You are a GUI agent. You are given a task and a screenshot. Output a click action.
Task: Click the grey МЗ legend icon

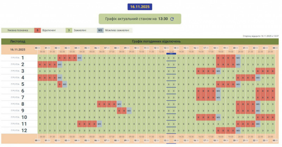100,30
